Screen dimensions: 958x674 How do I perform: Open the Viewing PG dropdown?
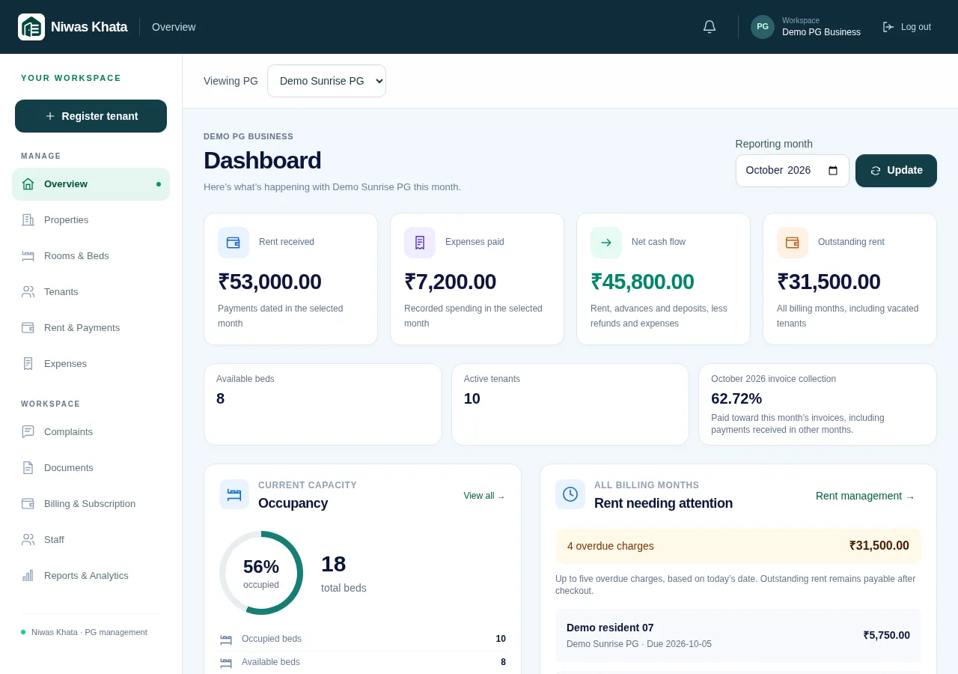click(x=326, y=81)
